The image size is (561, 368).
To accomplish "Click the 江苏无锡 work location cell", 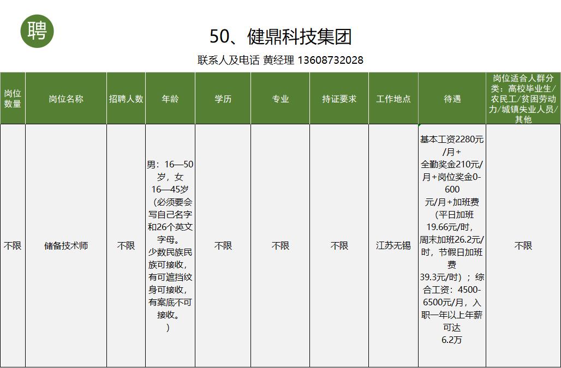I will pyautogui.click(x=394, y=245).
